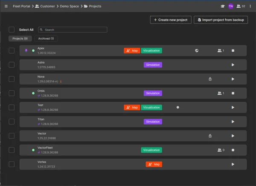
Task: Start the Vortex project
Action: coord(233,164)
